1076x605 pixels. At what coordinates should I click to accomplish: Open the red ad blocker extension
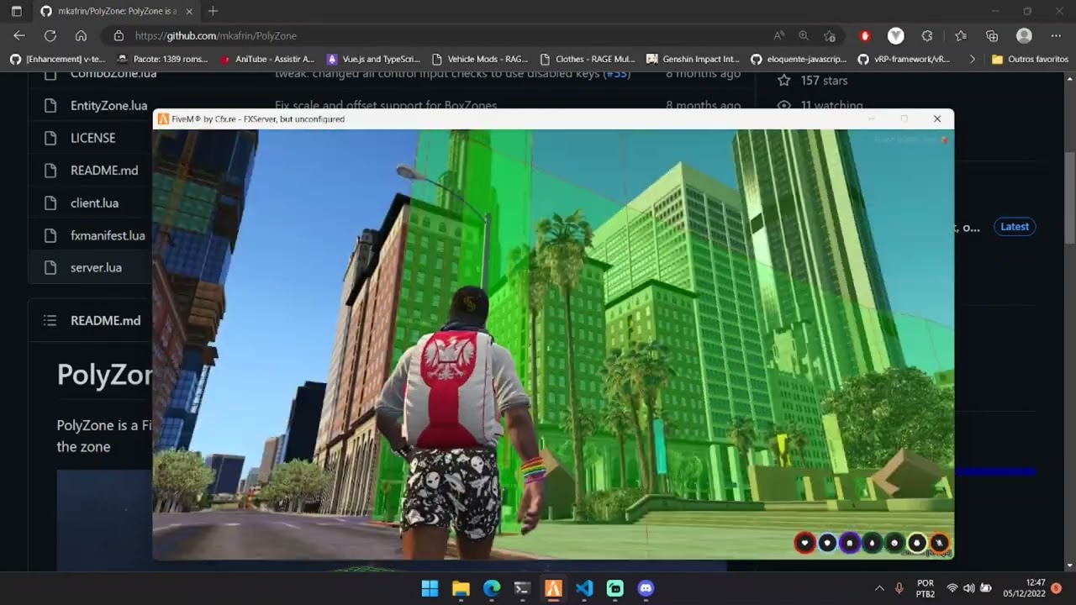(x=865, y=35)
